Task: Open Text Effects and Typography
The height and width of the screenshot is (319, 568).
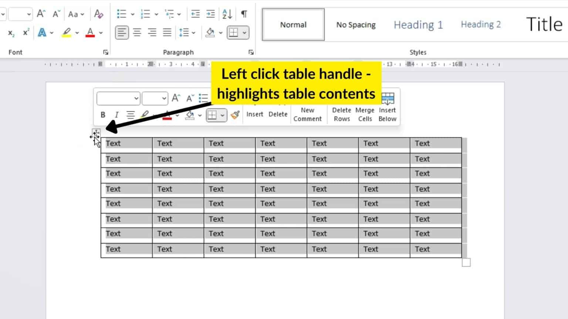Action: coord(42,32)
